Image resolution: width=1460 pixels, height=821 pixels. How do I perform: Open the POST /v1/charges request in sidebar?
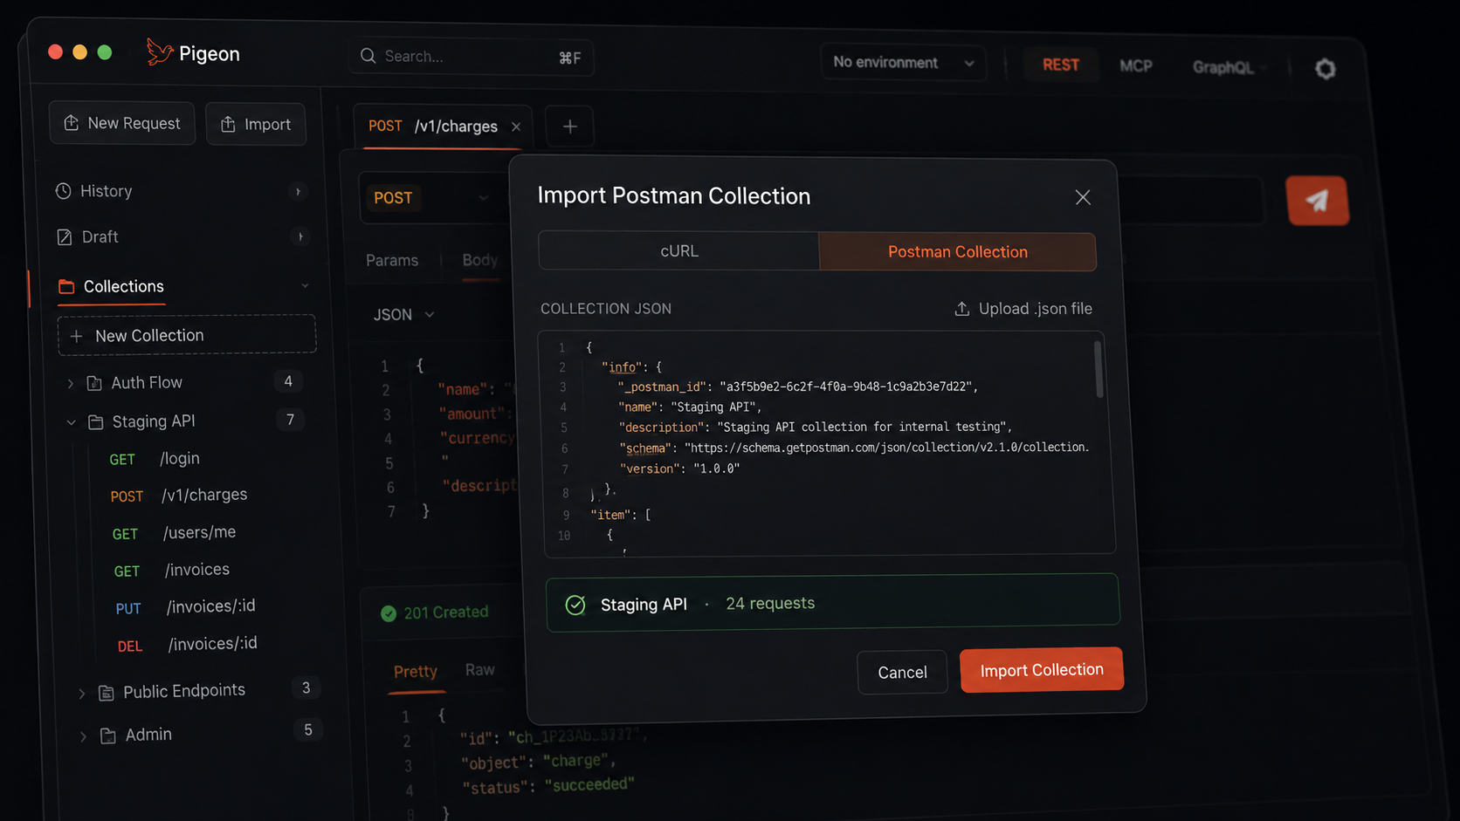[x=179, y=496]
